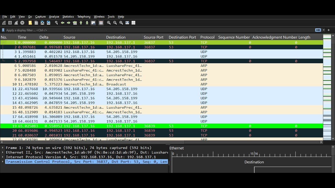Select packet 14 at time 43.462905
335x188 pixels.
(161, 103)
